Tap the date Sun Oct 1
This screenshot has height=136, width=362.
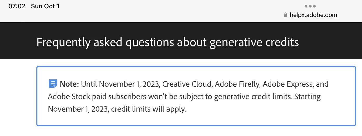pos(45,6)
